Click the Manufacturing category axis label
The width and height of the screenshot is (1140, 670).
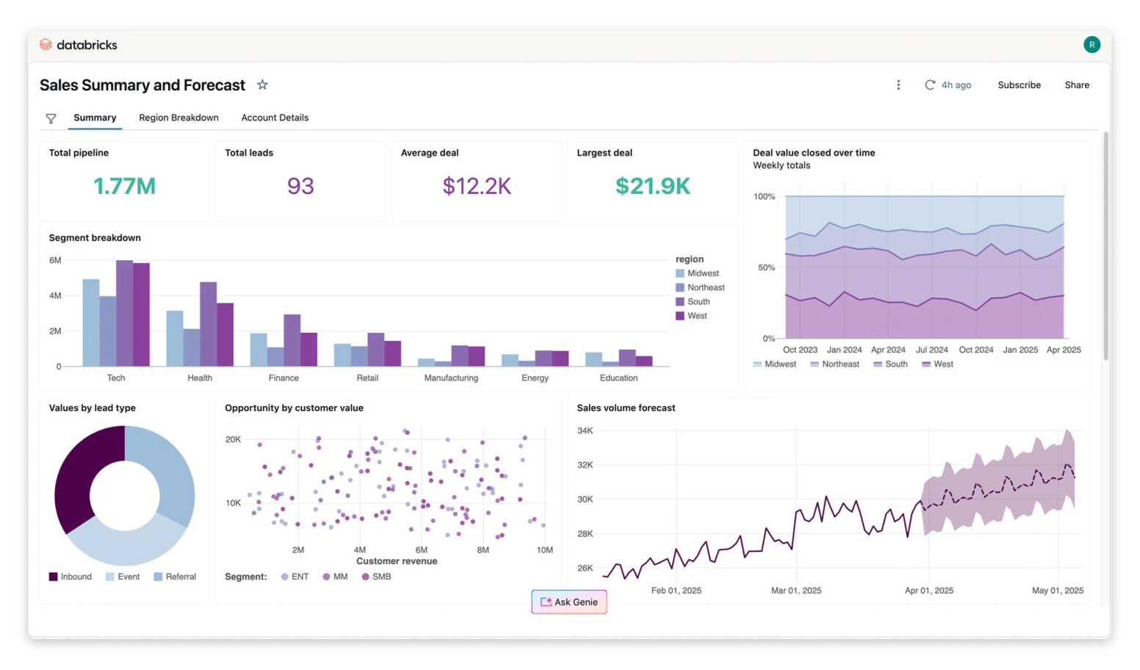(x=451, y=378)
